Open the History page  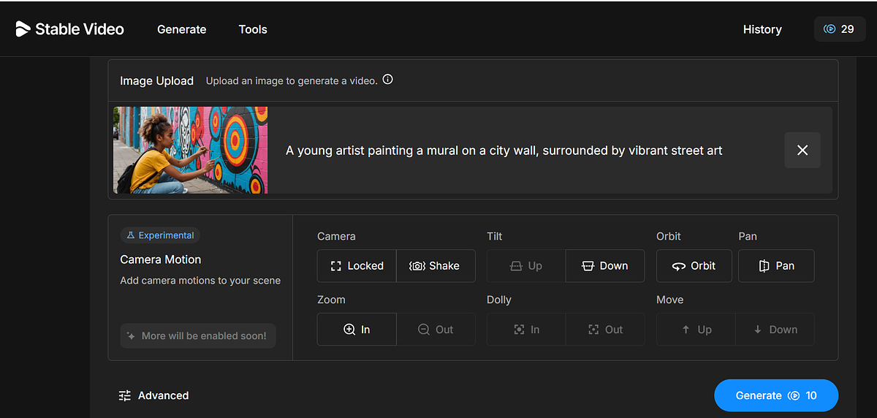(762, 29)
